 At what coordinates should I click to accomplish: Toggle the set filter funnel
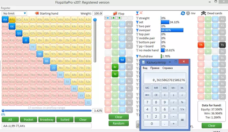tap(137, 22)
